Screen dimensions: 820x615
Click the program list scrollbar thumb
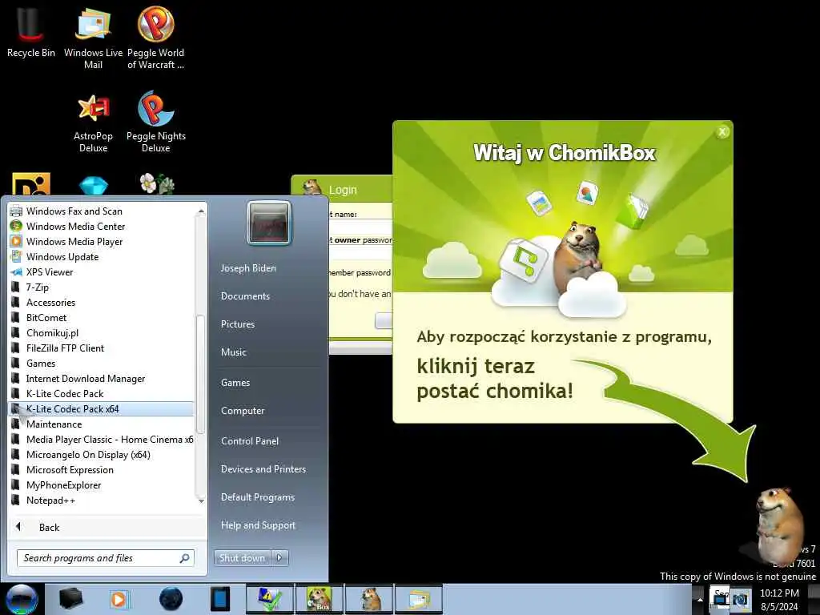201,374
